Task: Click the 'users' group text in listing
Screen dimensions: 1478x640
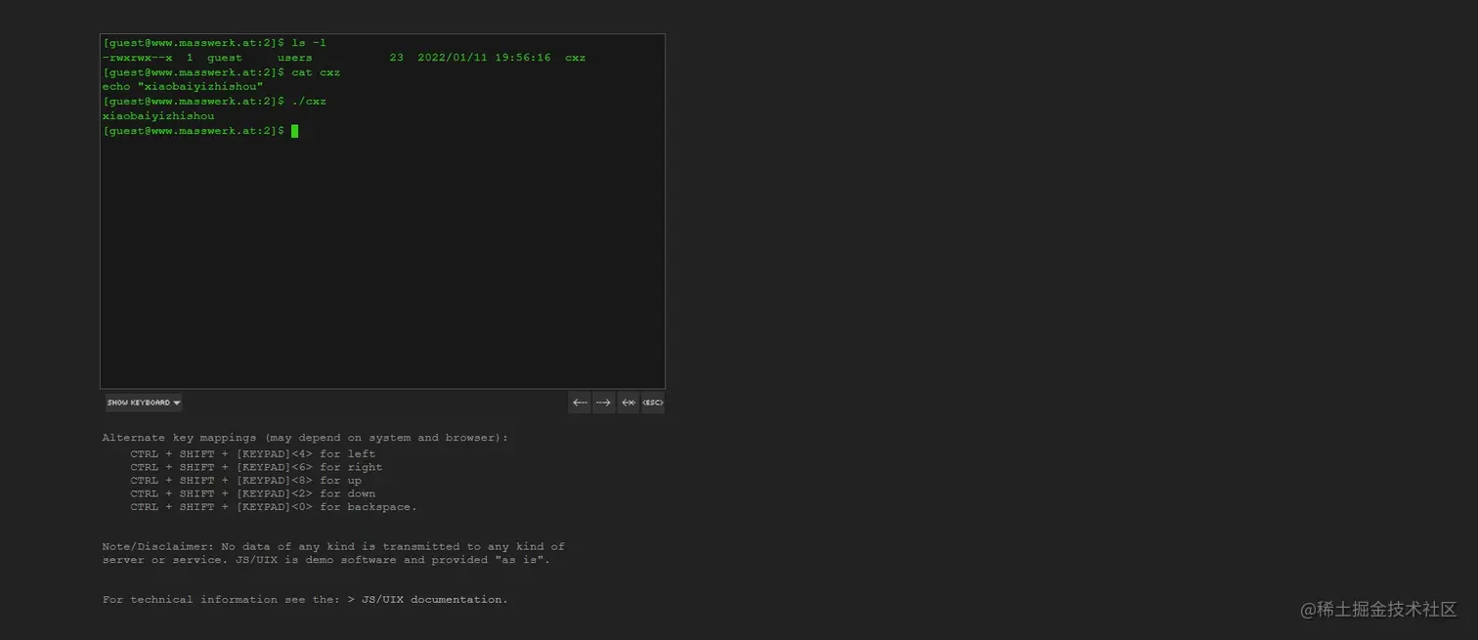Action: [295, 58]
